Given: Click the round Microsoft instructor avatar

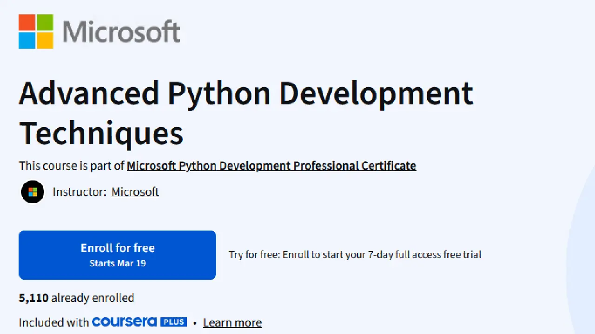Looking at the screenshot, I should click(x=33, y=192).
